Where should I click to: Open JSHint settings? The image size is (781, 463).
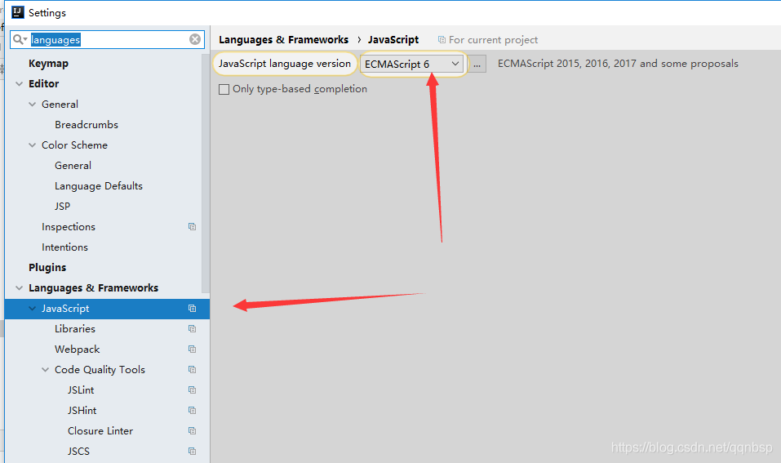coord(82,411)
